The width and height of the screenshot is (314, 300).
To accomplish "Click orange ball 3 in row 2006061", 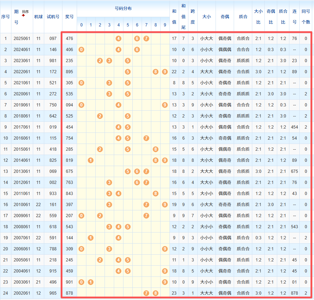I will tap(109, 249).
